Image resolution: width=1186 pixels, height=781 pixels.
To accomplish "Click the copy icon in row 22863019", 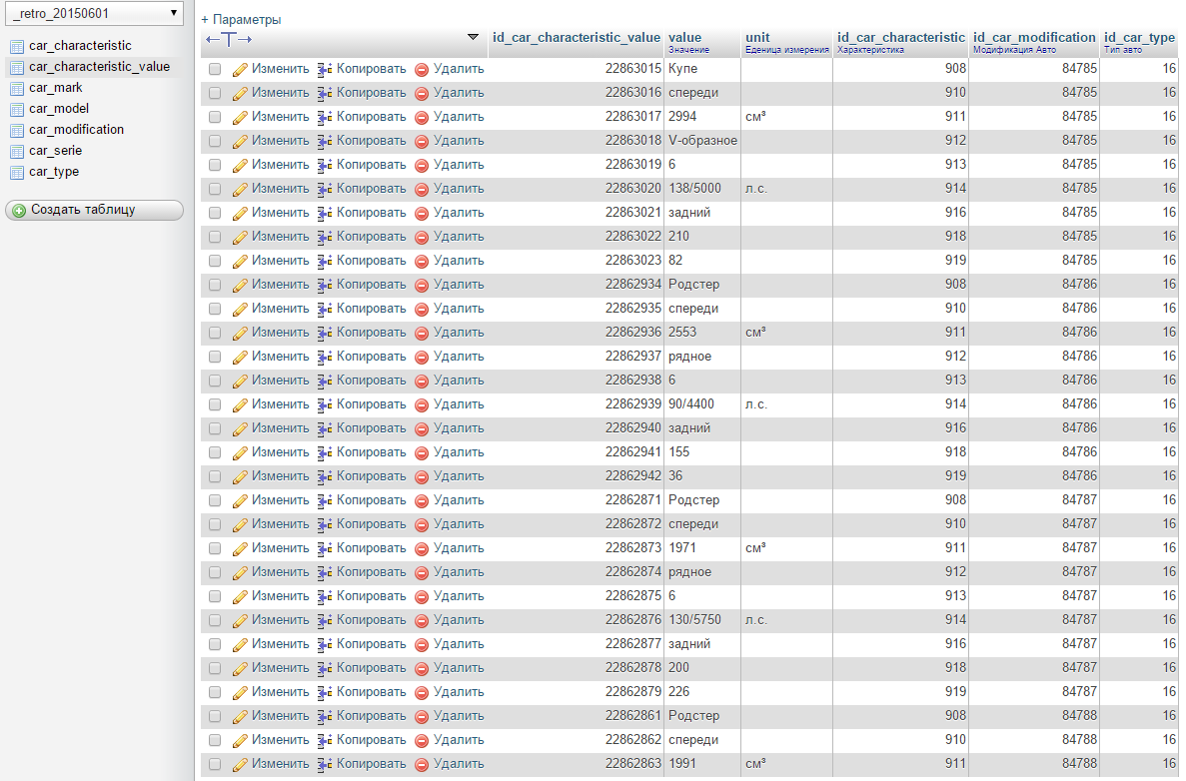I will pos(325,166).
